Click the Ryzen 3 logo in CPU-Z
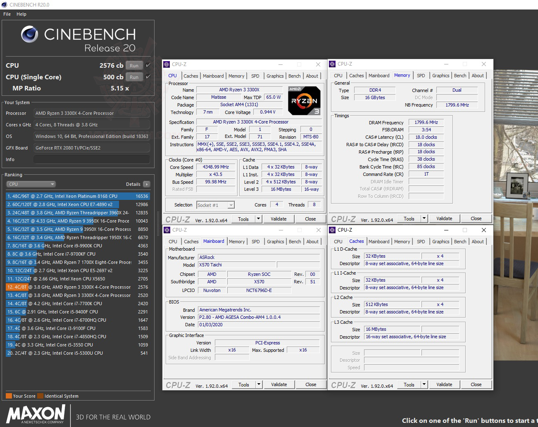Screen dimensions: 538x427 point(304,100)
